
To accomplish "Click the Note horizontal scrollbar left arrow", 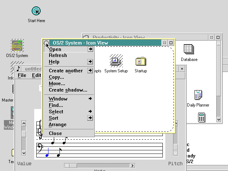I will coord(67,166).
